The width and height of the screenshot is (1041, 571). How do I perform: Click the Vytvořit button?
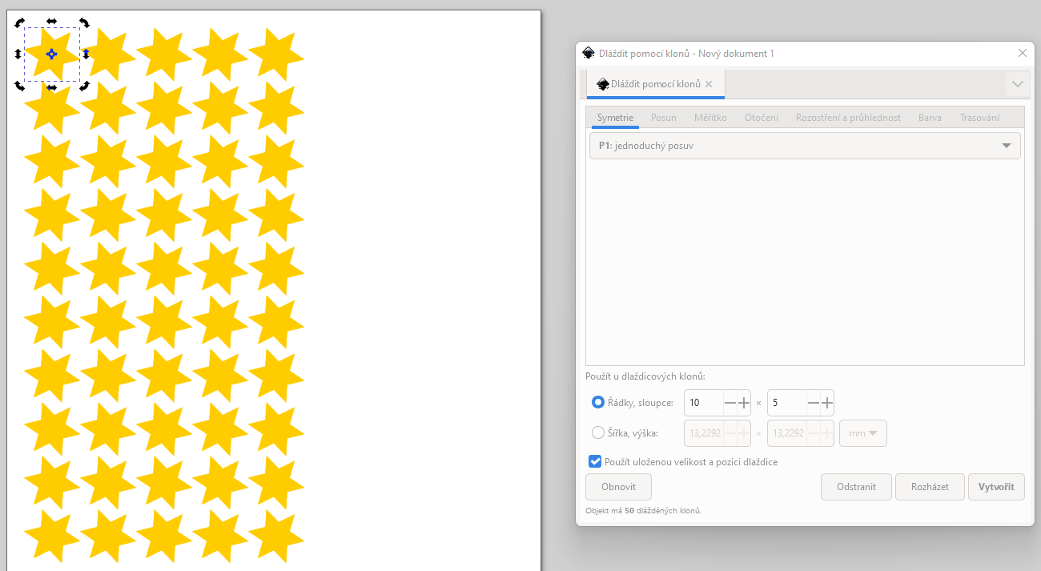point(996,486)
